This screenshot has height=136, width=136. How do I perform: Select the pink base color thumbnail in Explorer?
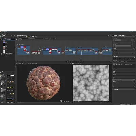4,41
